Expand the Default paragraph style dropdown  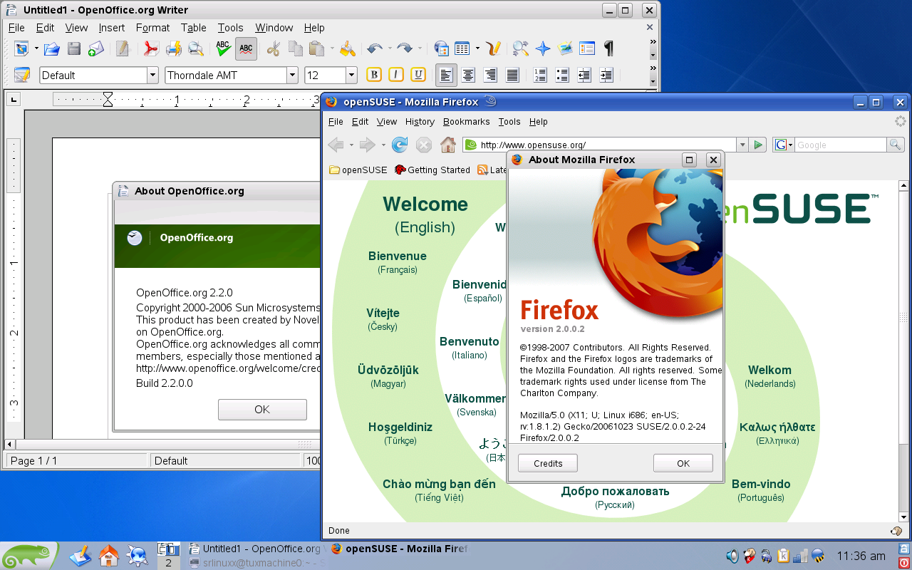point(152,75)
